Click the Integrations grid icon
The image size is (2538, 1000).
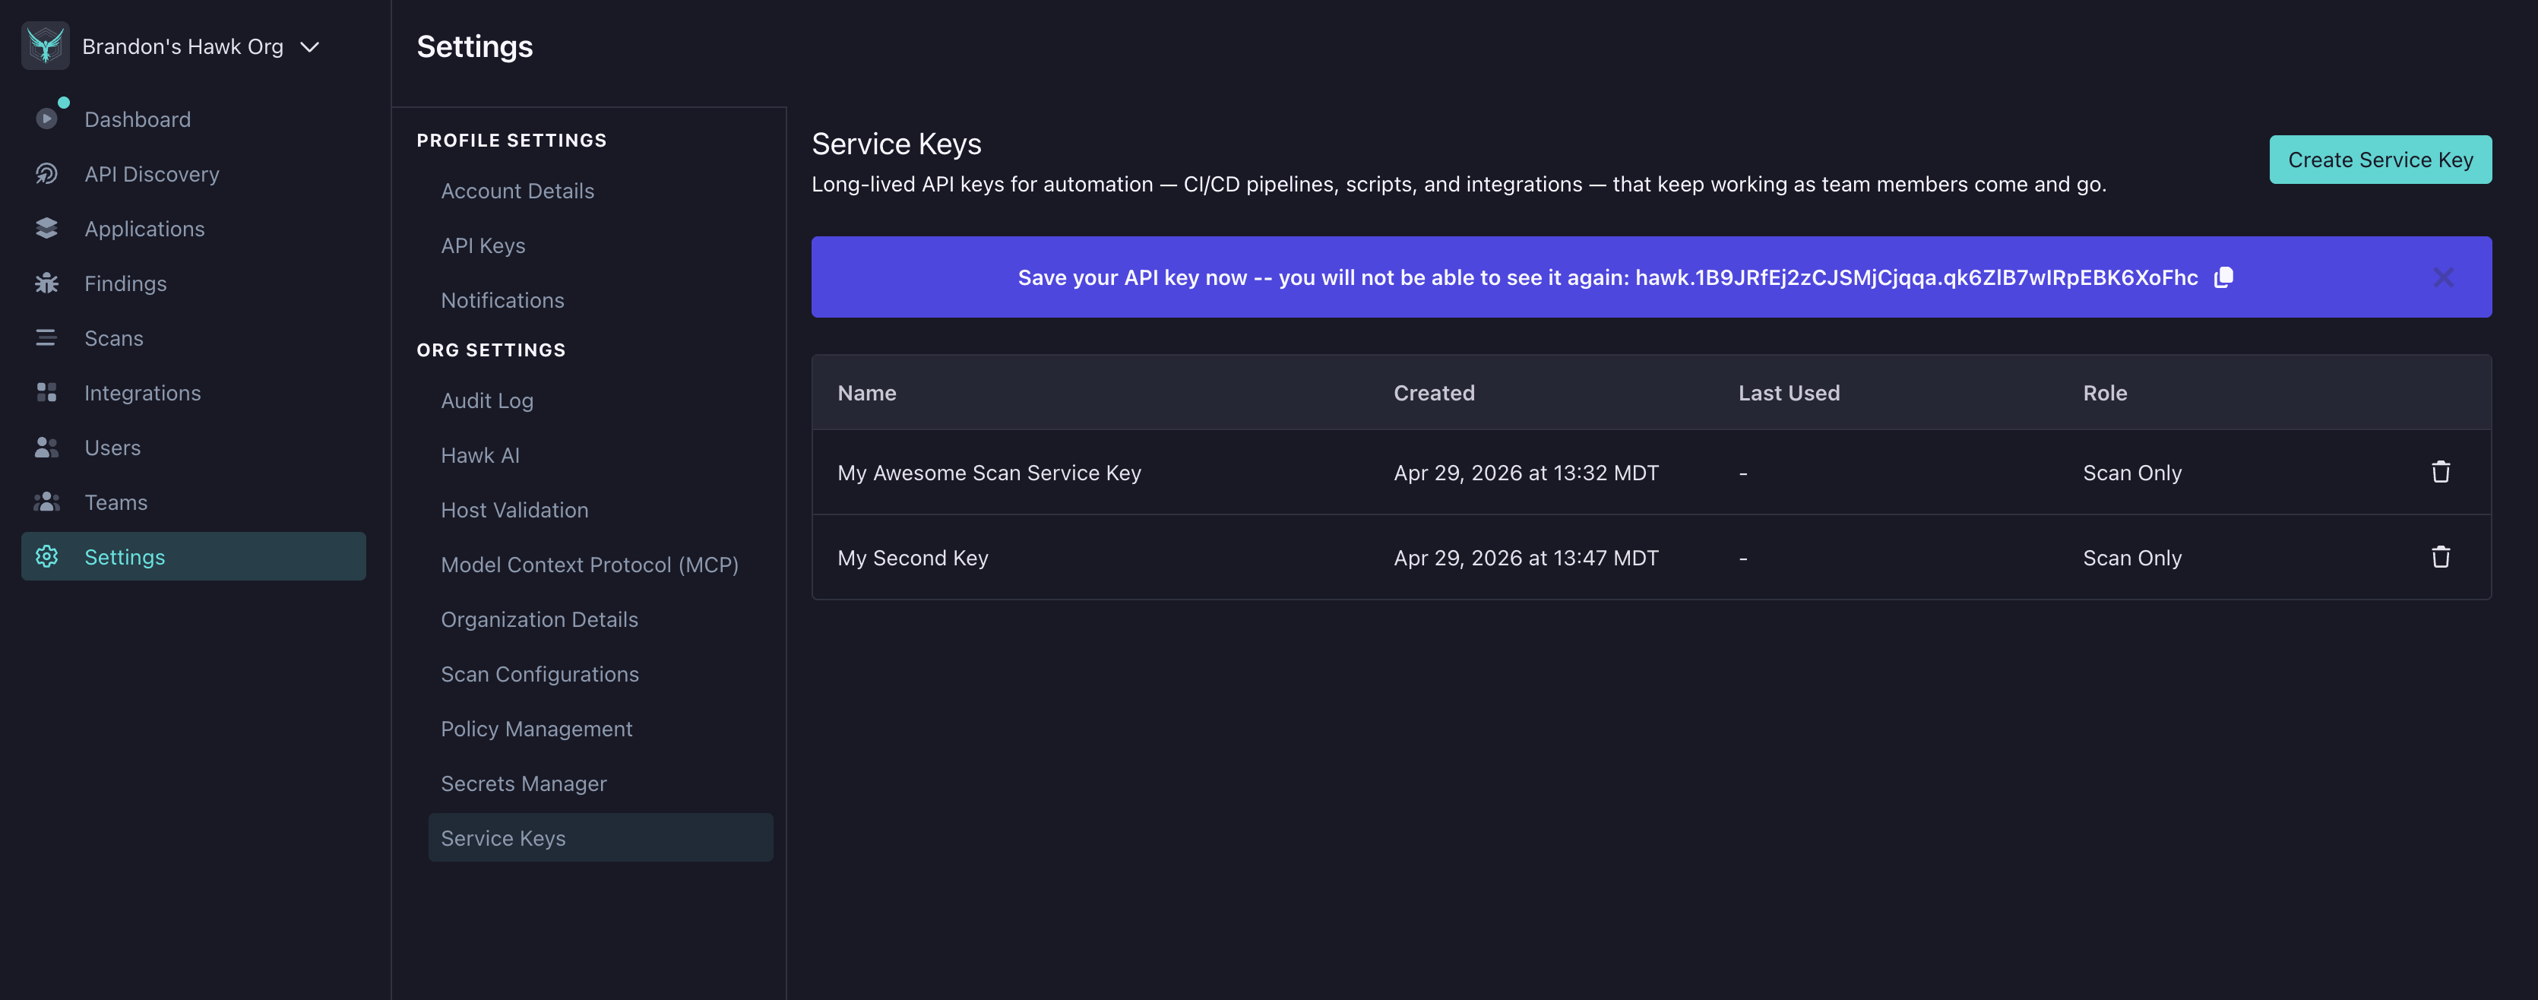[46, 393]
